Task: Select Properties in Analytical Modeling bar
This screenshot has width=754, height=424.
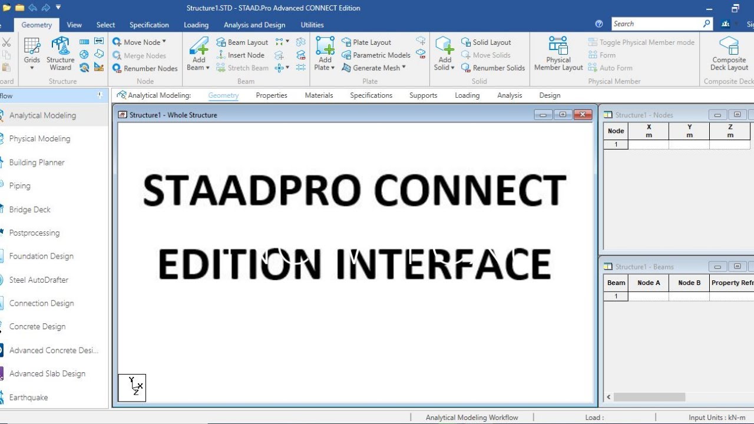Action: pos(272,95)
